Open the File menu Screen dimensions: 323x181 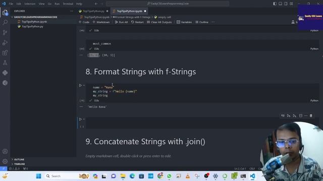click(11, 4)
